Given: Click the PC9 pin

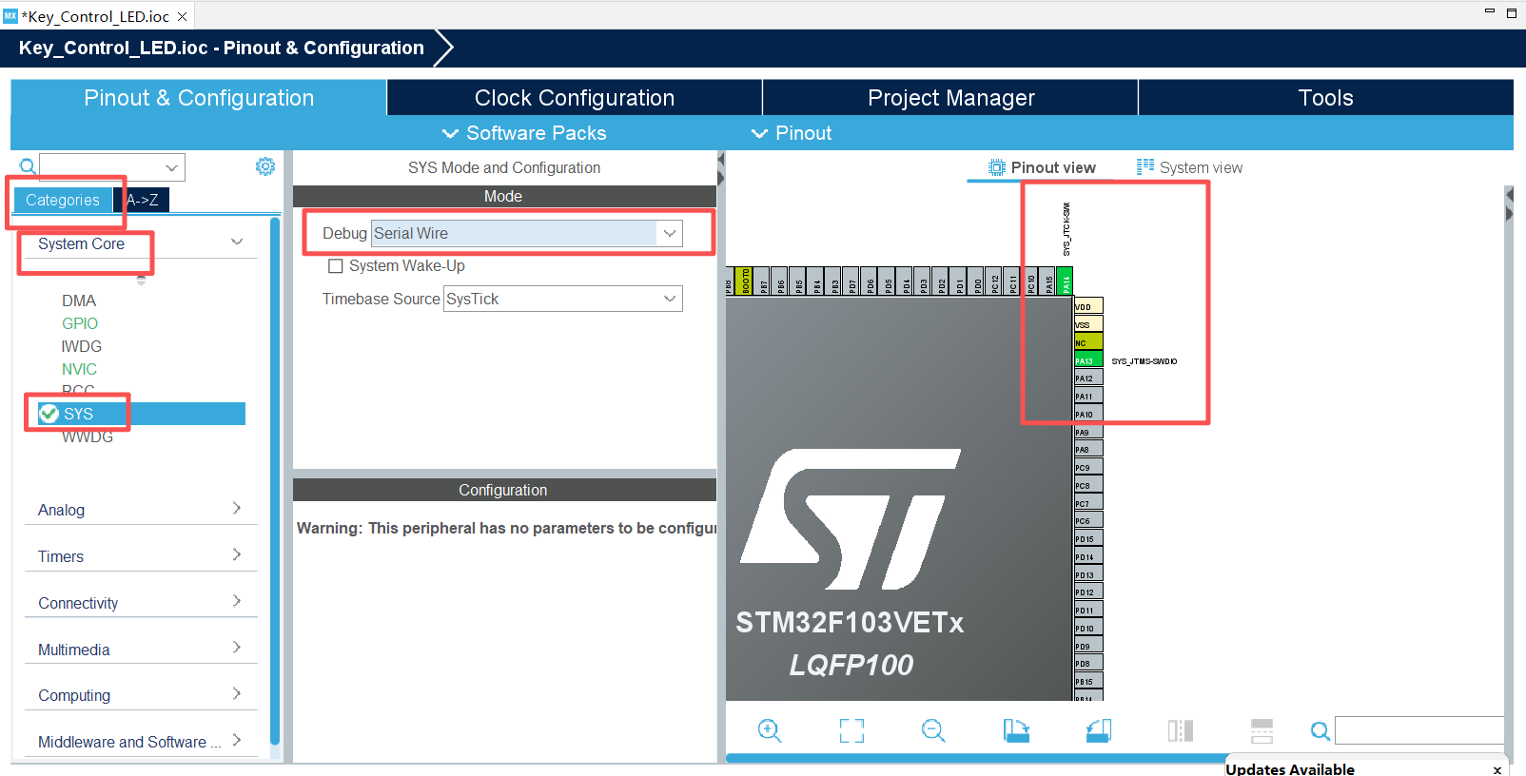Looking at the screenshot, I should pyautogui.click(x=1088, y=468).
